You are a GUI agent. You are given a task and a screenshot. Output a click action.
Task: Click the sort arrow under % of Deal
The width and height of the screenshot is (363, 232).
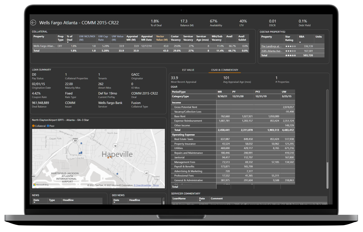[68, 42]
